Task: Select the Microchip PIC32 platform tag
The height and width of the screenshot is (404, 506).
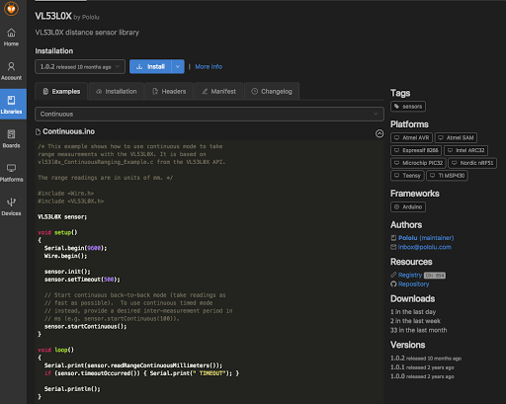Action: tap(418, 163)
